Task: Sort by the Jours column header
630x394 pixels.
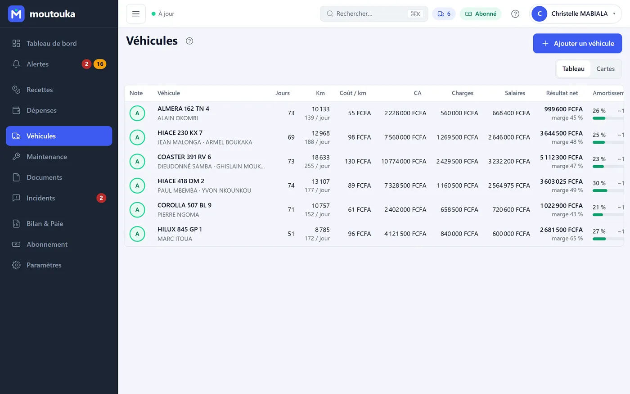Action: pyautogui.click(x=283, y=93)
